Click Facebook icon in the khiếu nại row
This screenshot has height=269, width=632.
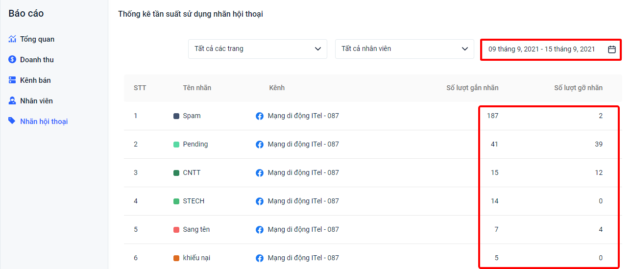pos(260,258)
